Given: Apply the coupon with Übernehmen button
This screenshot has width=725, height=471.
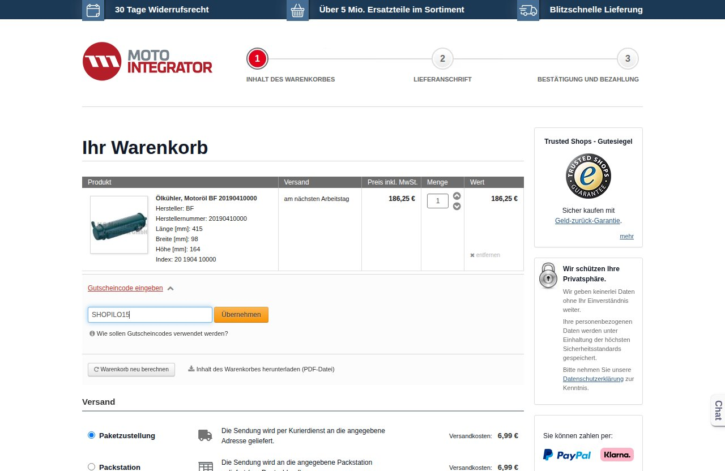Looking at the screenshot, I should pyautogui.click(x=241, y=315).
